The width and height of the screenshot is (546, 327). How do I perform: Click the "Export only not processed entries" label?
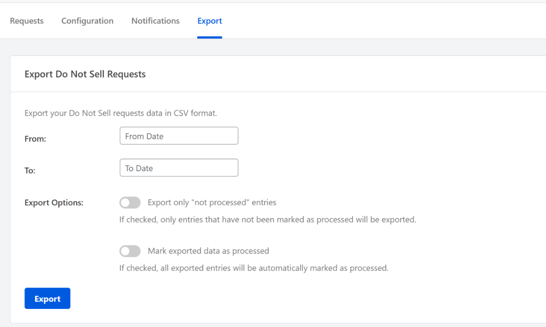pos(212,202)
